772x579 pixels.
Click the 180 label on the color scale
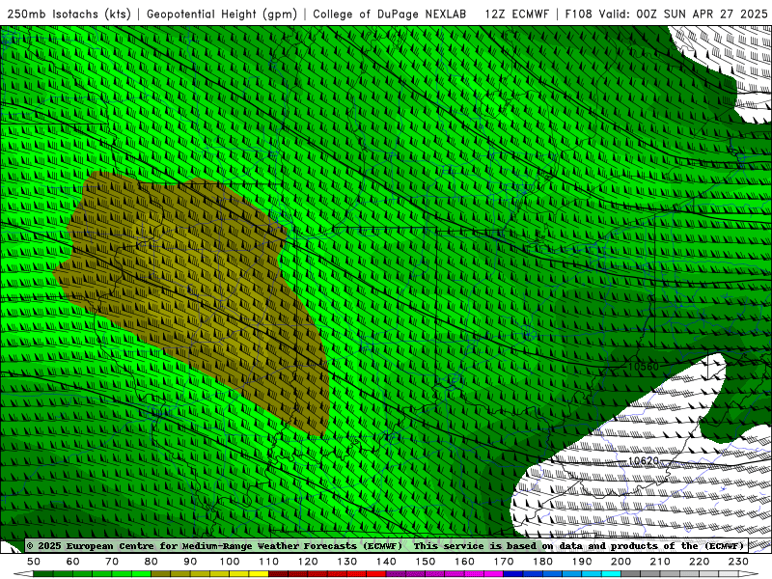pyautogui.click(x=542, y=562)
